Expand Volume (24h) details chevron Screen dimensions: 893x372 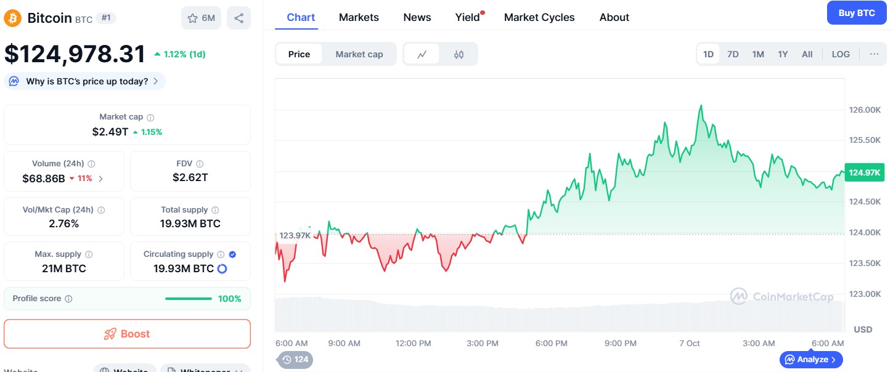101,179
